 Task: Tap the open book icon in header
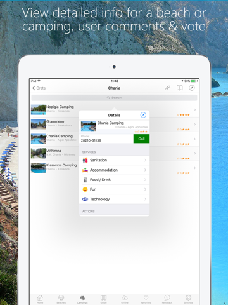point(180,88)
